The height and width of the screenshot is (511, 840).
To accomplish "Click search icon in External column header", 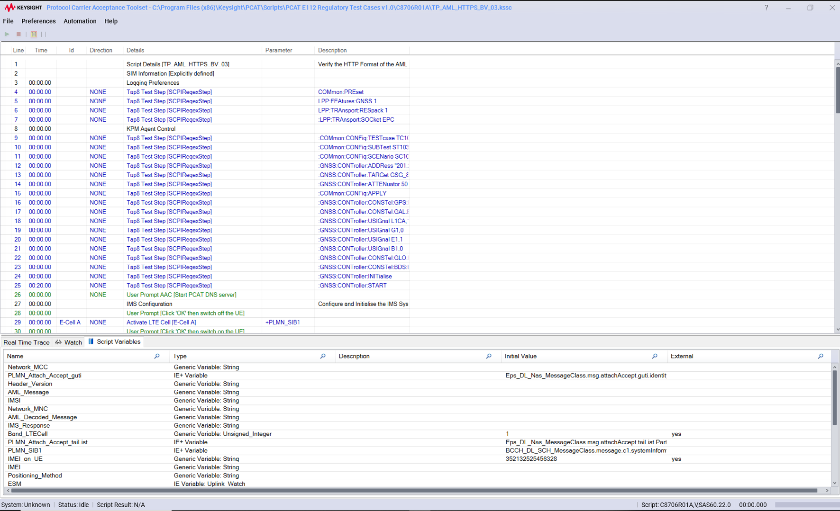I will click(821, 356).
